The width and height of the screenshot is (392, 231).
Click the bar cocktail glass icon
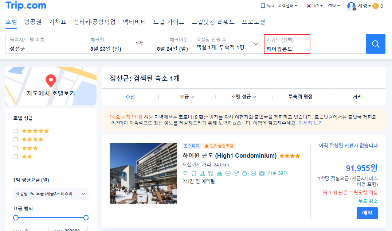click(x=236, y=173)
